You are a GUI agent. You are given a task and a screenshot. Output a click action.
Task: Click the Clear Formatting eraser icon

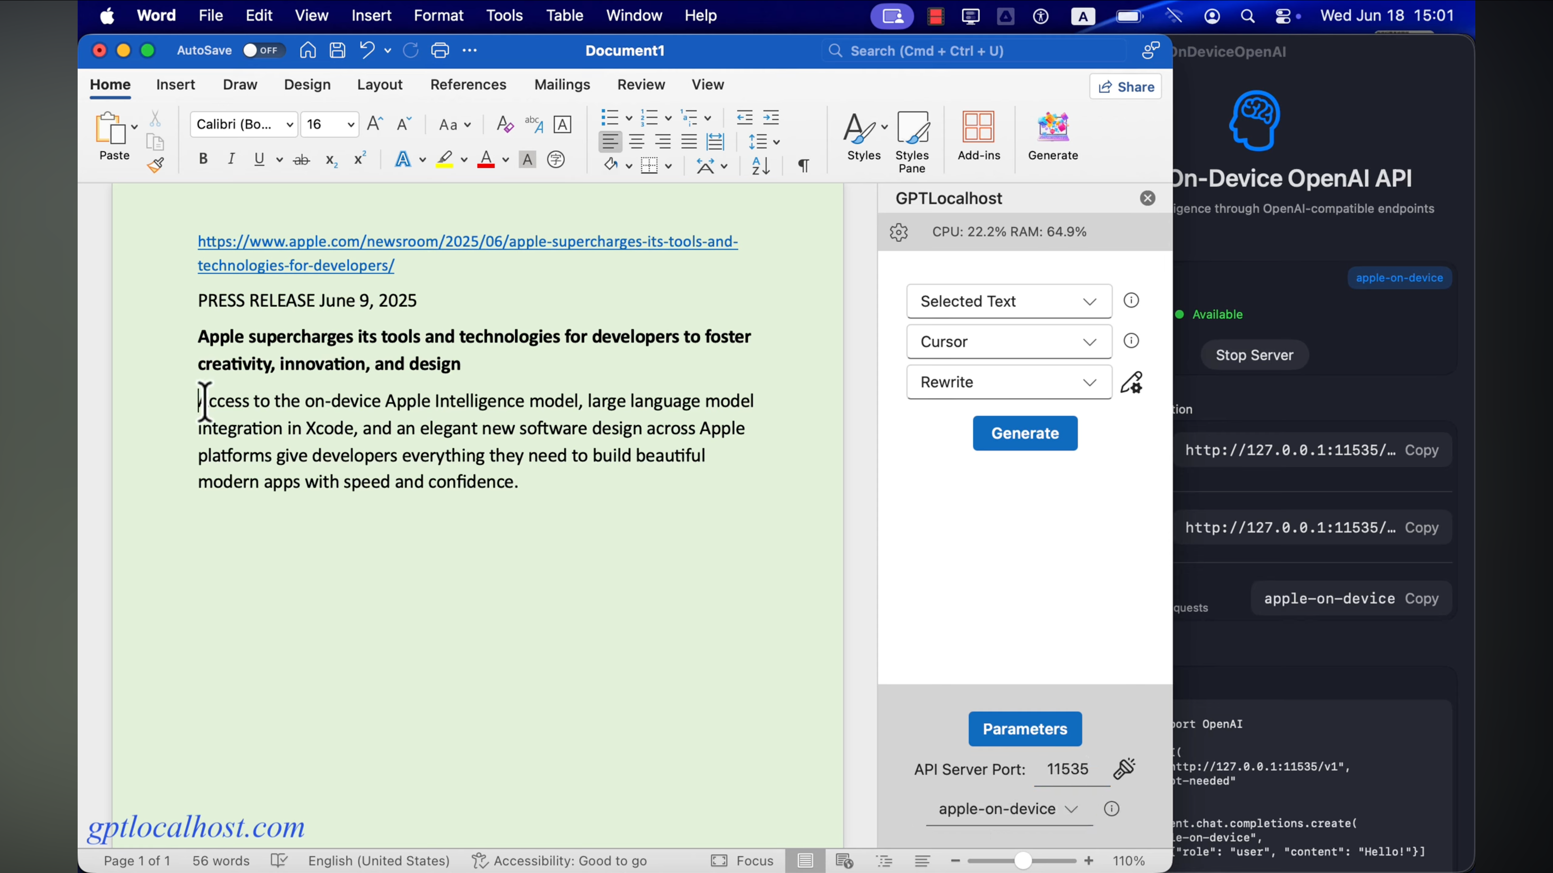click(x=504, y=125)
